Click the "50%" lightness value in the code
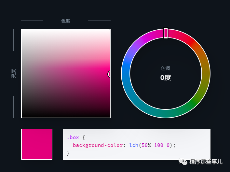This screenshot has width=230, height=172. (x=146, y=145)
